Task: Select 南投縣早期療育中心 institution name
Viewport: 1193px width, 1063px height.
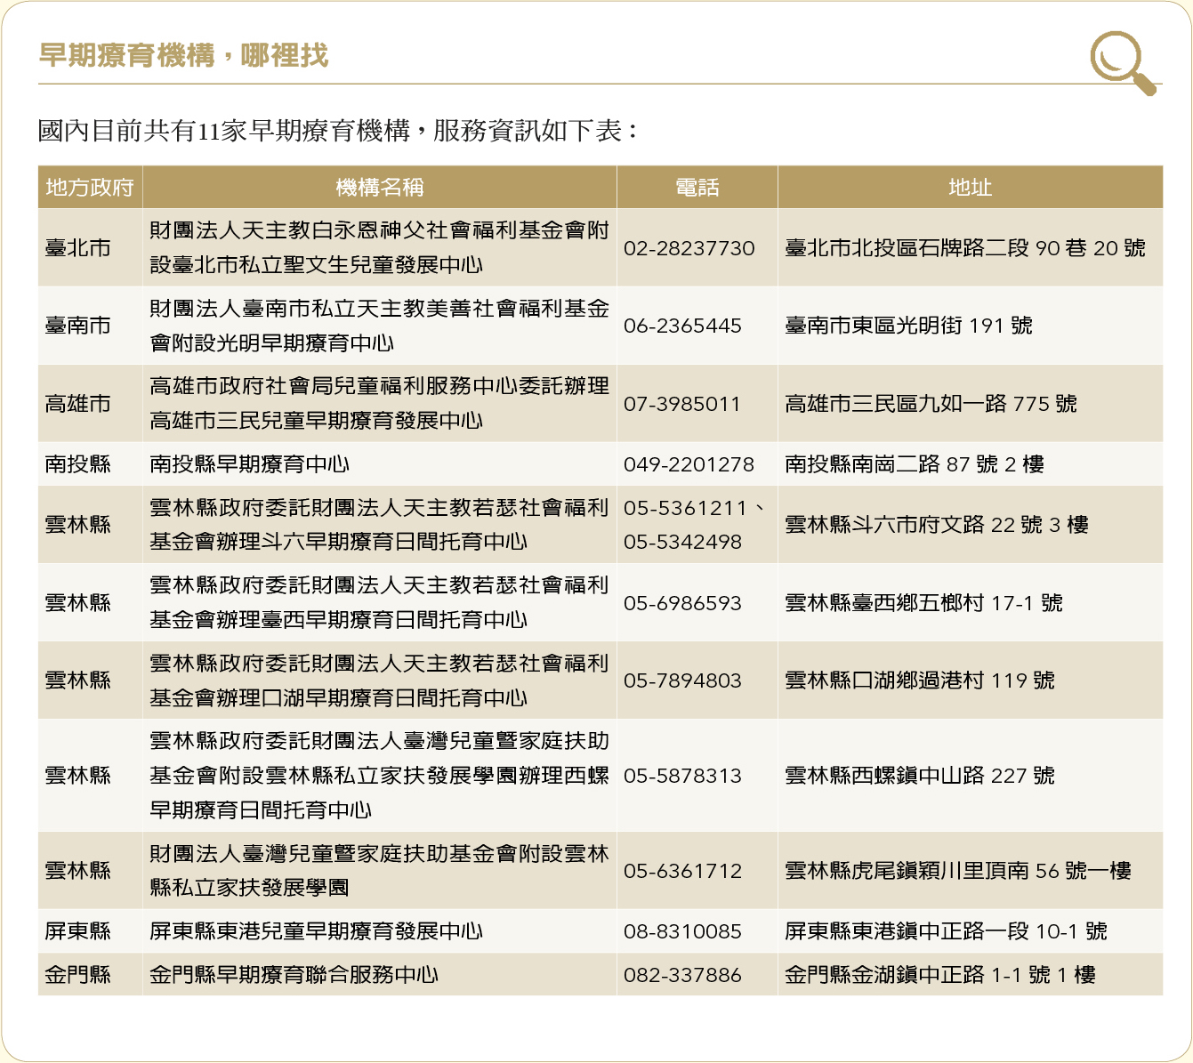Action: (x=249, y=464)
